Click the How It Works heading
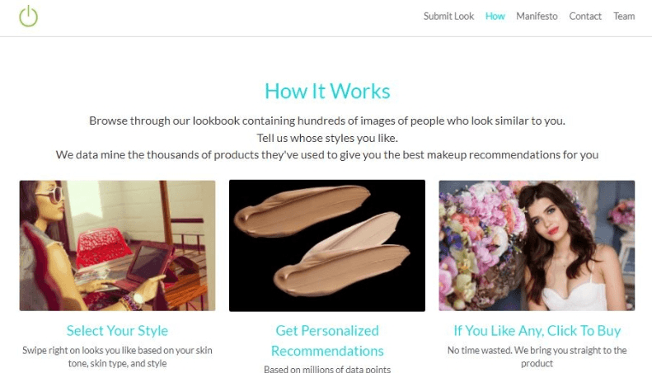The height and width of the screenshot is (373, 652). click(327, 91)
